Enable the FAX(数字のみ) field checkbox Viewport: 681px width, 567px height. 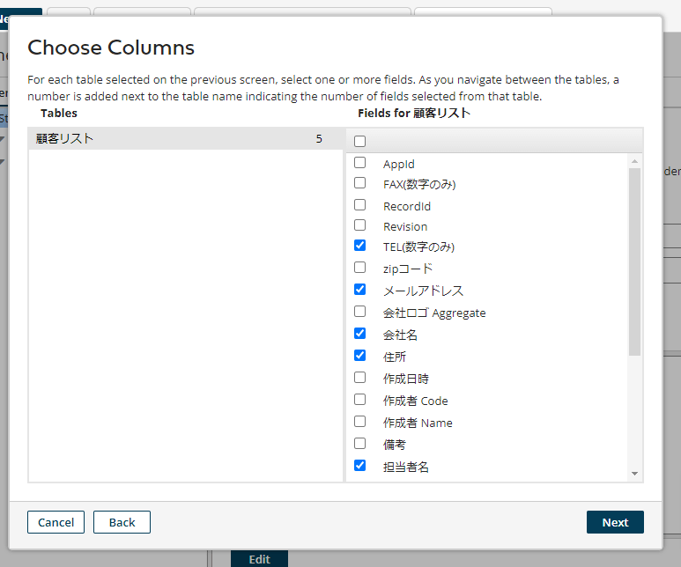coord(359,183)
